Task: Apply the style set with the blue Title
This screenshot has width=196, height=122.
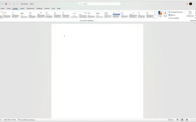Action: click(91, 15)
